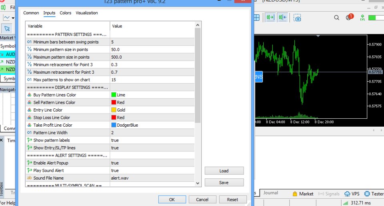Screen dimensions: 384x206
Task: Edit Minimum pattern size value 50.0
Action: click(152, 49)
